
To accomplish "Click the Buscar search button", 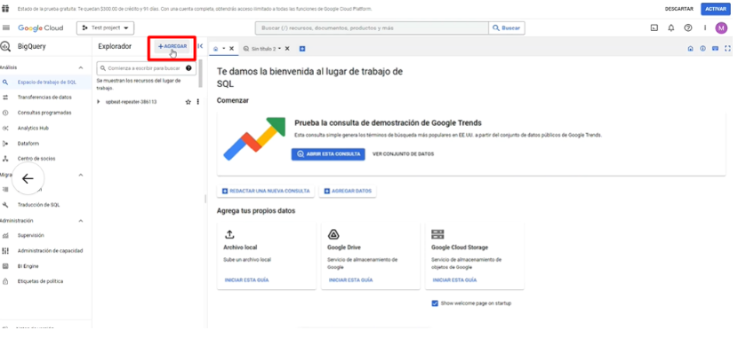I will pyautogui.click(x=507, y=28).
